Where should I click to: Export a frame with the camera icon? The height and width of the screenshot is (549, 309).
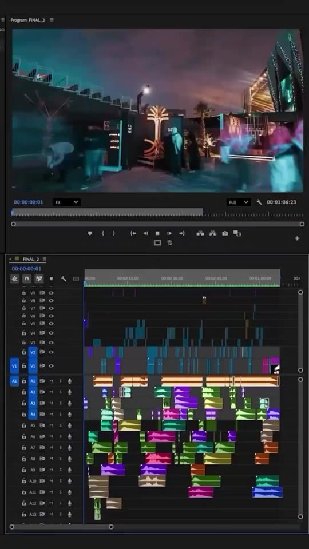225,233
